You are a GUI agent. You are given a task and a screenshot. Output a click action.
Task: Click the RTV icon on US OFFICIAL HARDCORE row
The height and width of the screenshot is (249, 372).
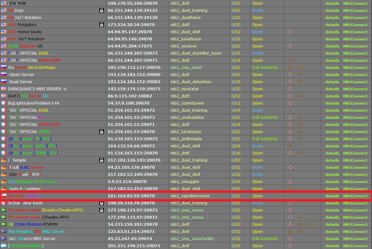(x=290, y=60)
